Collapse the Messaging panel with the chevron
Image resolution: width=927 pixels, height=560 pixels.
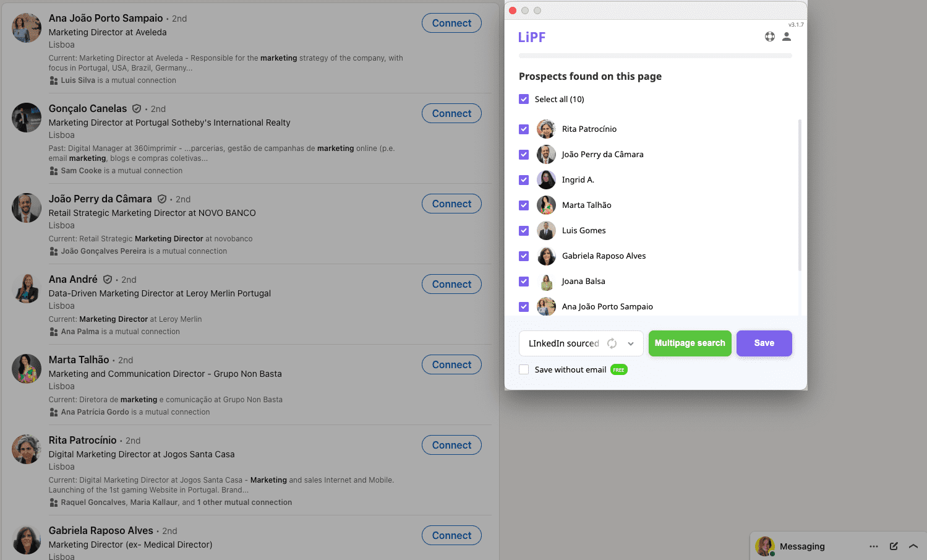point(913,546)
